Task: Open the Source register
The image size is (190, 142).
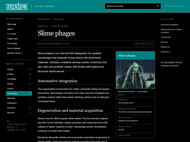Action: pos(14,48)
